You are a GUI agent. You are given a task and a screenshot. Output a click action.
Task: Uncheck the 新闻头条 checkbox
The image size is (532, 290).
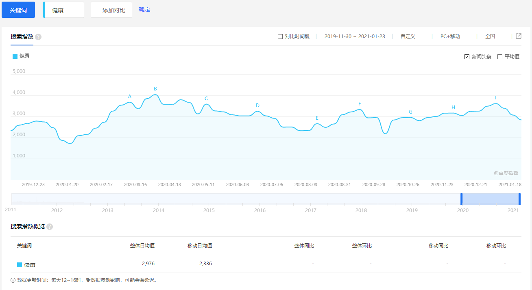pos(467,57)
